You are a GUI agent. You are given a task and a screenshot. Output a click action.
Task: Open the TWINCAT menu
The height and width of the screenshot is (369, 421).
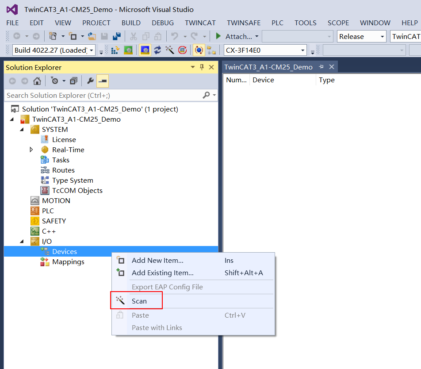200,23
